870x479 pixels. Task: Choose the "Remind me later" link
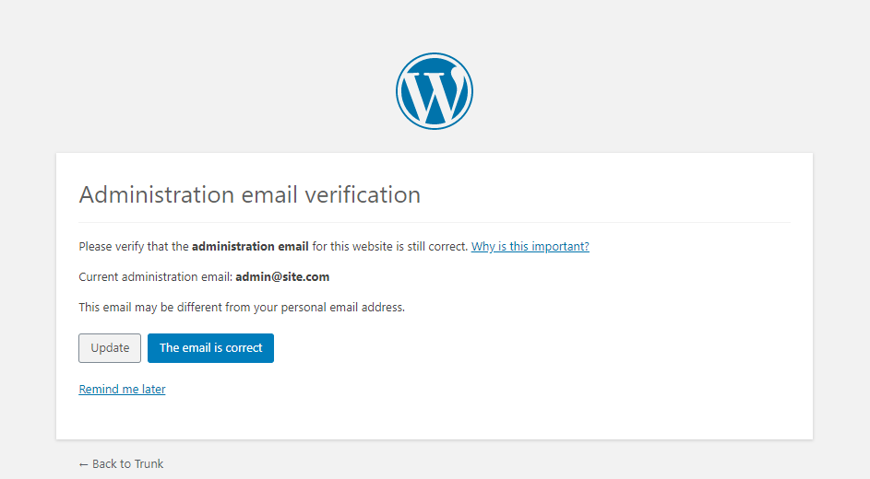122,390
